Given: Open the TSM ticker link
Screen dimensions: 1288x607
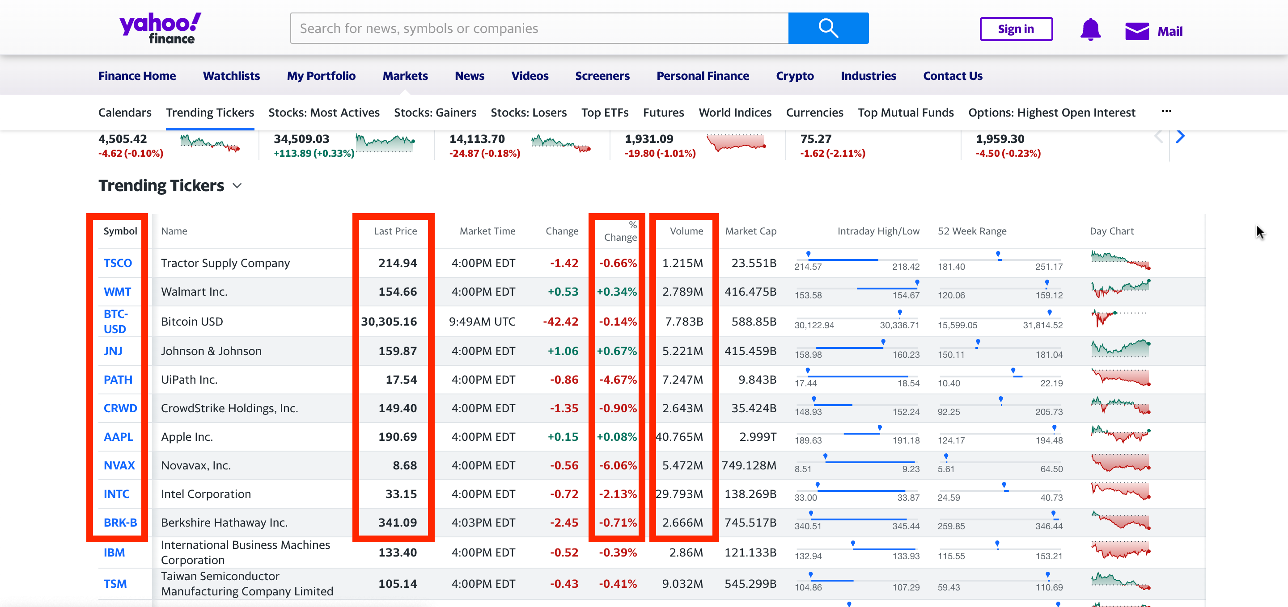Looking at the screenshot, I should click(115, 583).
